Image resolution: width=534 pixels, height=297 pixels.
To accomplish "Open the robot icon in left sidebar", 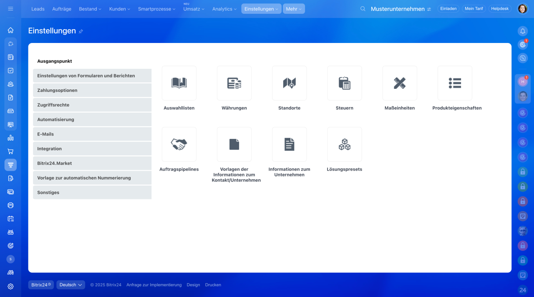I will [x=10, y=232].
